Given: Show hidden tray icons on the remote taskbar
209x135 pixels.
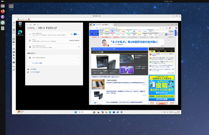Looking at the screenshot, I should coord(162,112).
